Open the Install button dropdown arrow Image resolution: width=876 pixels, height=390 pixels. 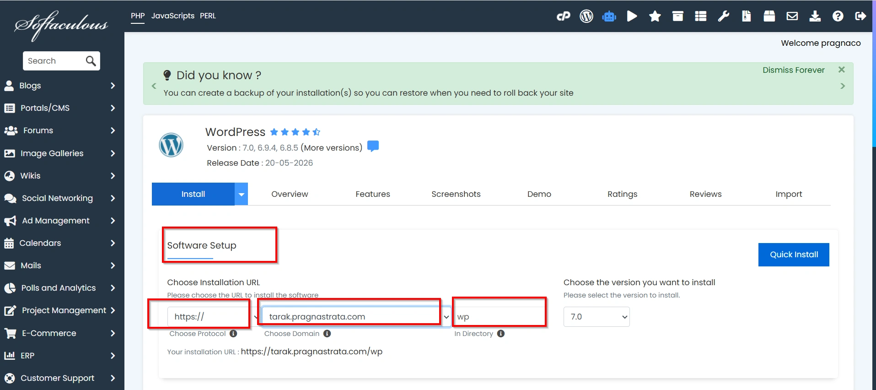[x=242, y=194]
